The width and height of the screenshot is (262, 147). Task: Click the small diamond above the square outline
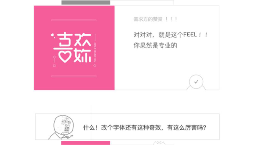click(x=54, y=57)
